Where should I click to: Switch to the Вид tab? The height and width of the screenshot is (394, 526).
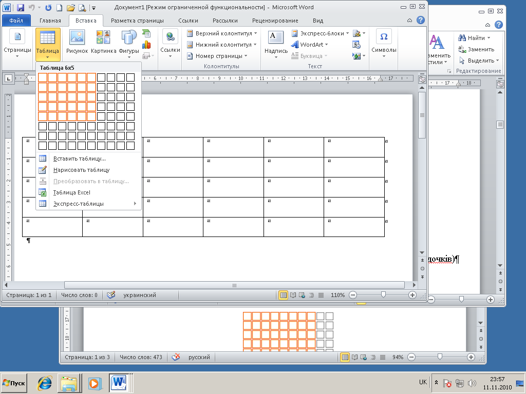[x=318, y=21]
